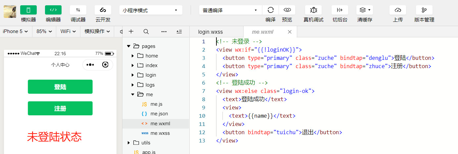
Task: Click the preview eye icon
Action: [287, 10]
